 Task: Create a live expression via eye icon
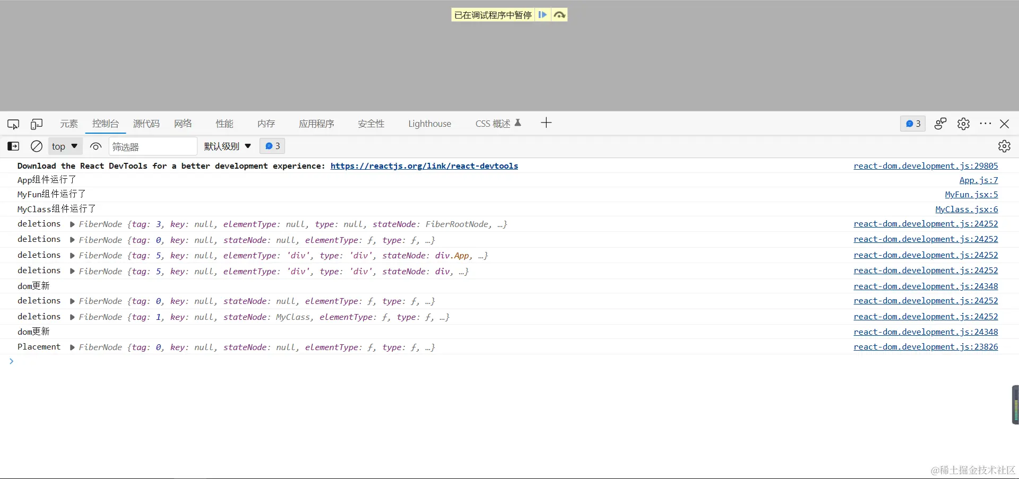(x=95, y=146)
